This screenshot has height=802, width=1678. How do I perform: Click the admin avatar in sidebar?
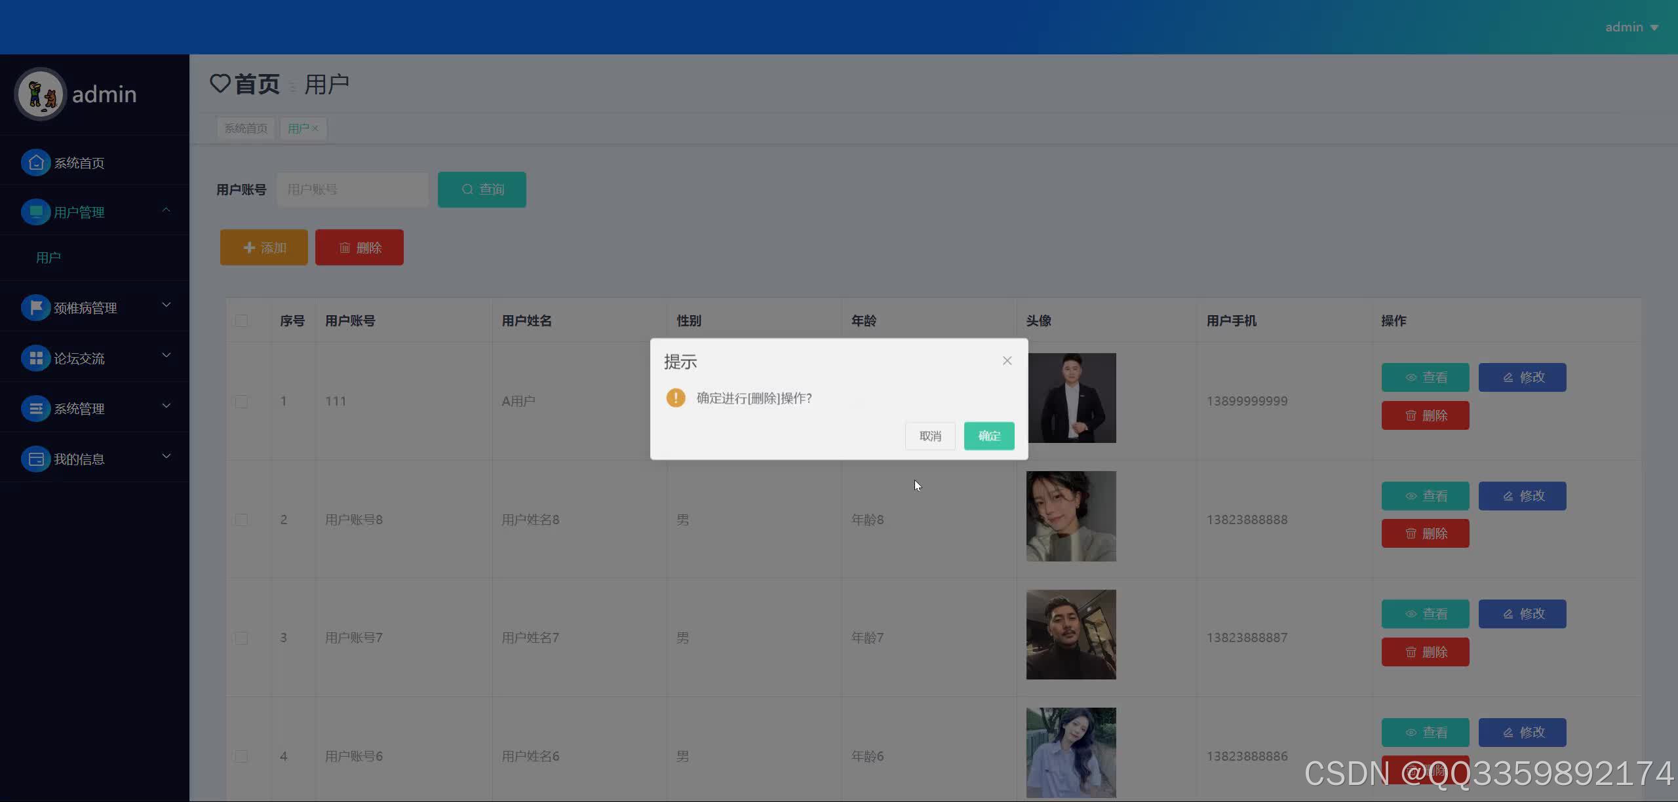[x=41, y=94]
